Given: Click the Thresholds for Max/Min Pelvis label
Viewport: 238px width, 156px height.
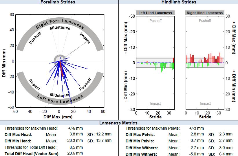Looking at the screenshot, I should point(153,129).
